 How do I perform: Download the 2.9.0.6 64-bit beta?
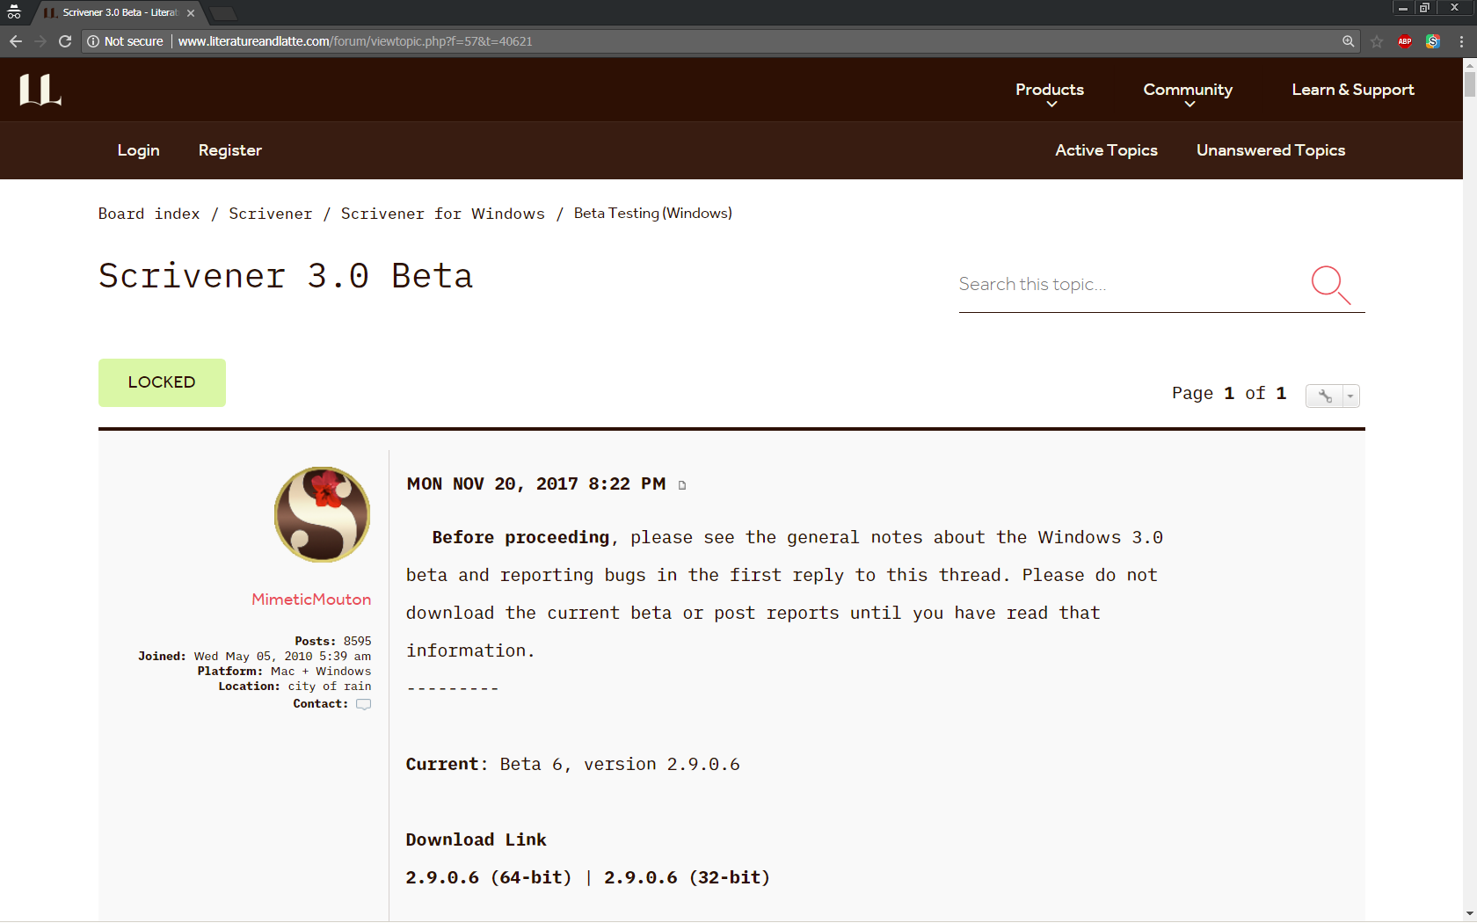[487, 877]
